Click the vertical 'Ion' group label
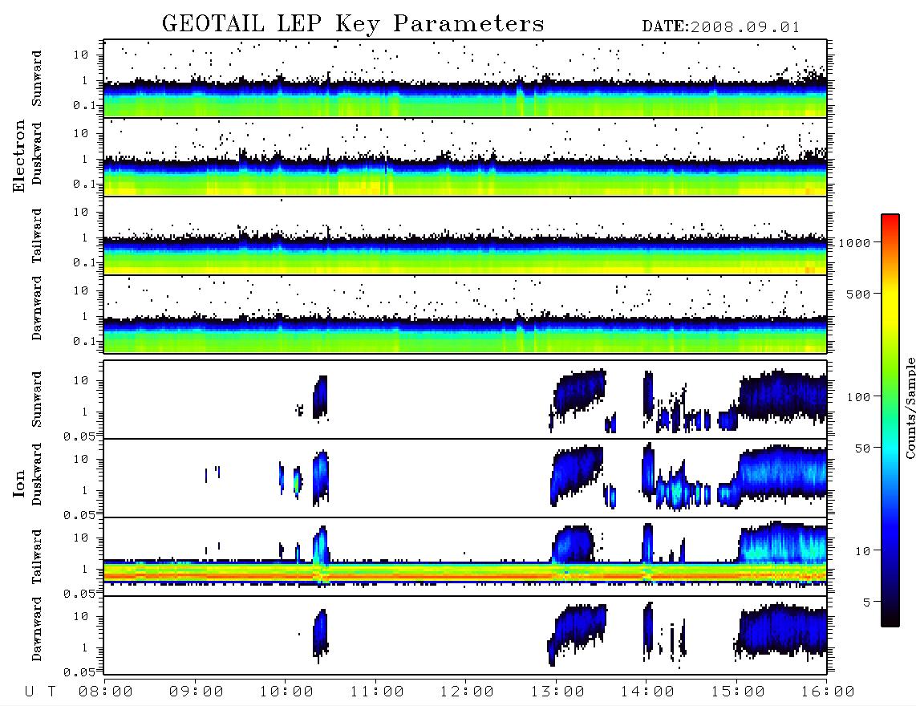Image resolution: width=916 pixels, height=706 pixels. tap(19, 484)
